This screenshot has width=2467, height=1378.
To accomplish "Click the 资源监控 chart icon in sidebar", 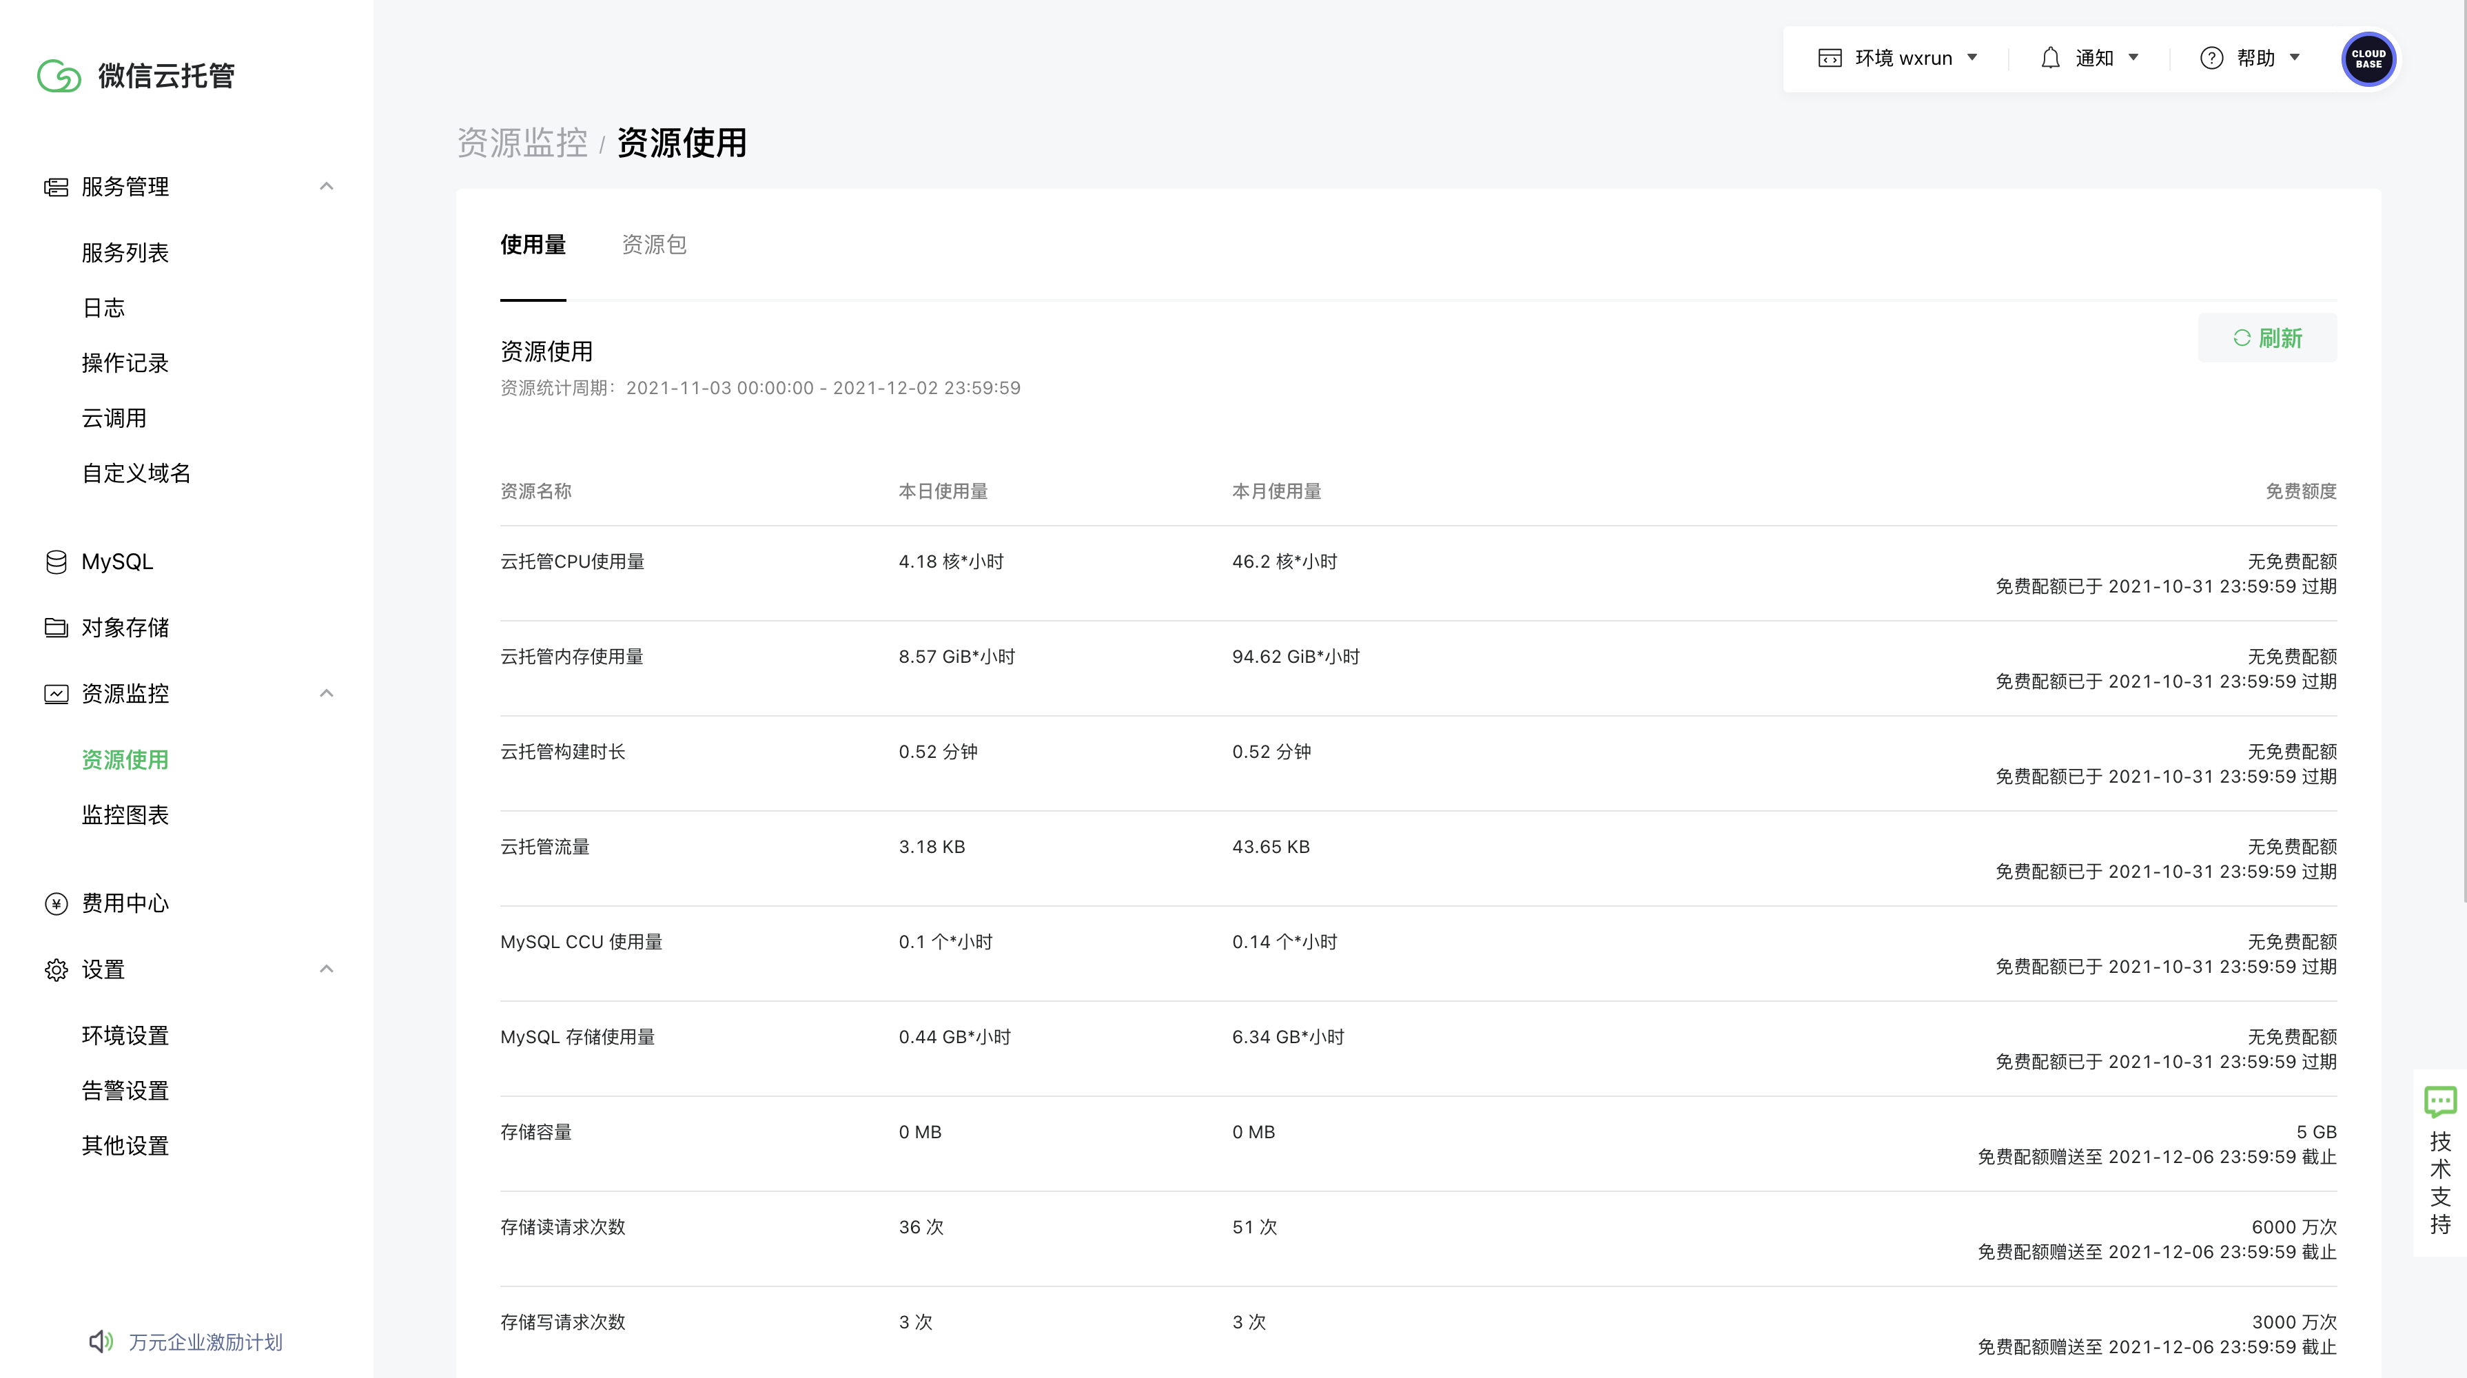I will pos(57,693).
